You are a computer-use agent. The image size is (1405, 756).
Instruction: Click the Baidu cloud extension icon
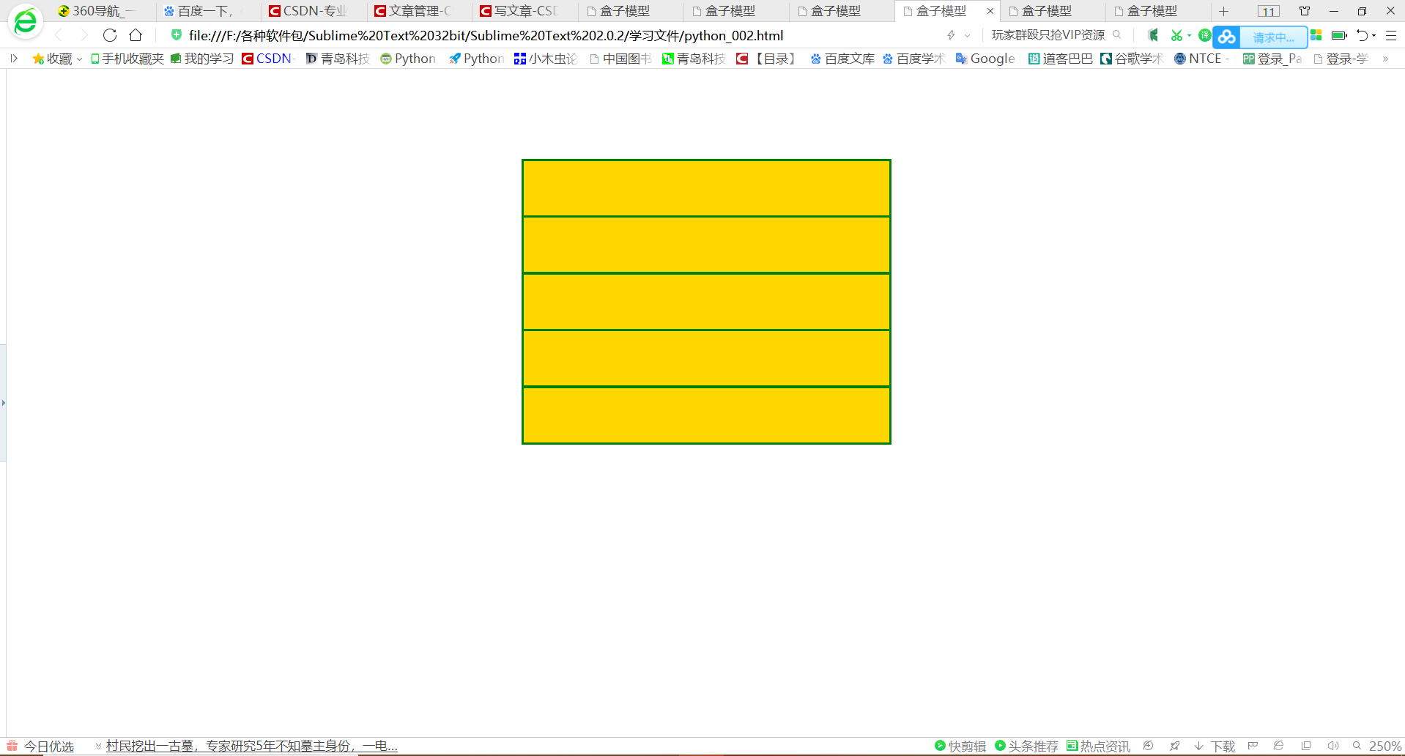point(1227,37)
